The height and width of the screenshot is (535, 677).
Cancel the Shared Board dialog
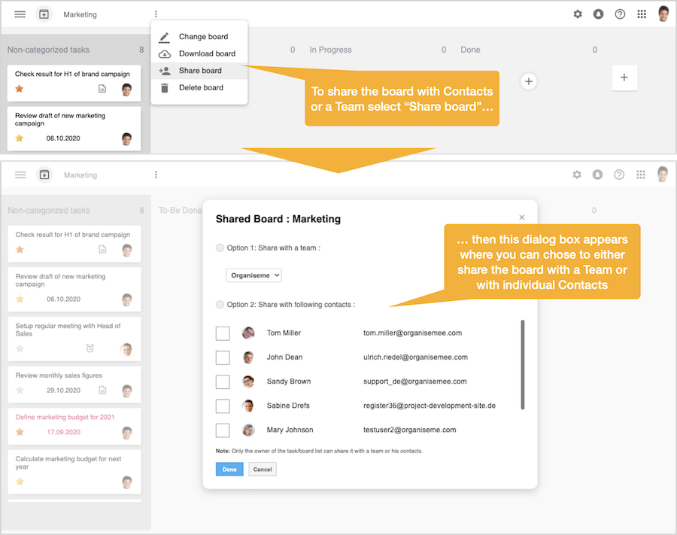[x=262, y=469]
